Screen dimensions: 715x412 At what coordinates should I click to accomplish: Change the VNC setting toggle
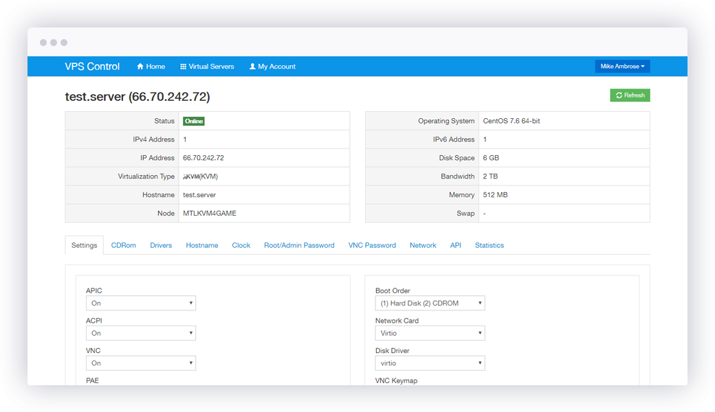click(x=141, y=363)
